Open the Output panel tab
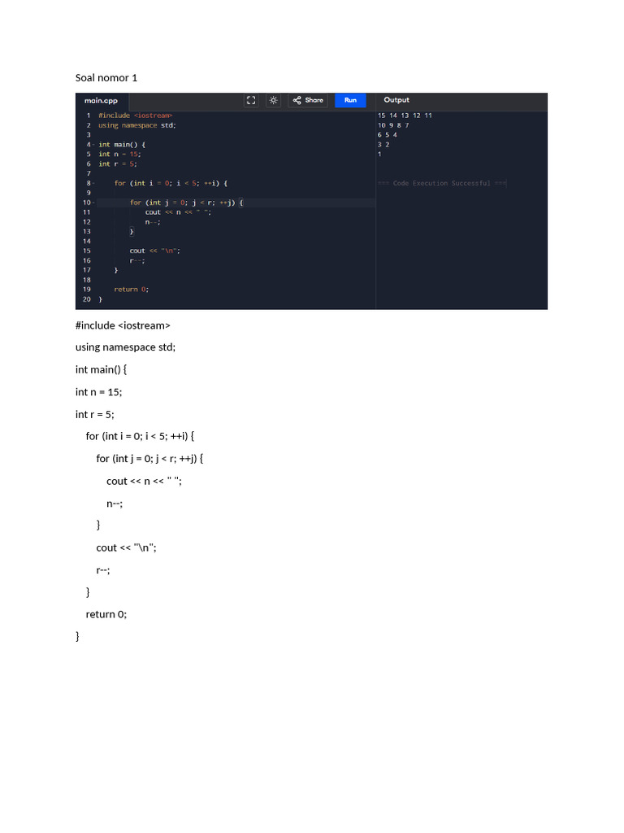Image resolution: width=624 pixels, height=833 pixels. (396, 100)
